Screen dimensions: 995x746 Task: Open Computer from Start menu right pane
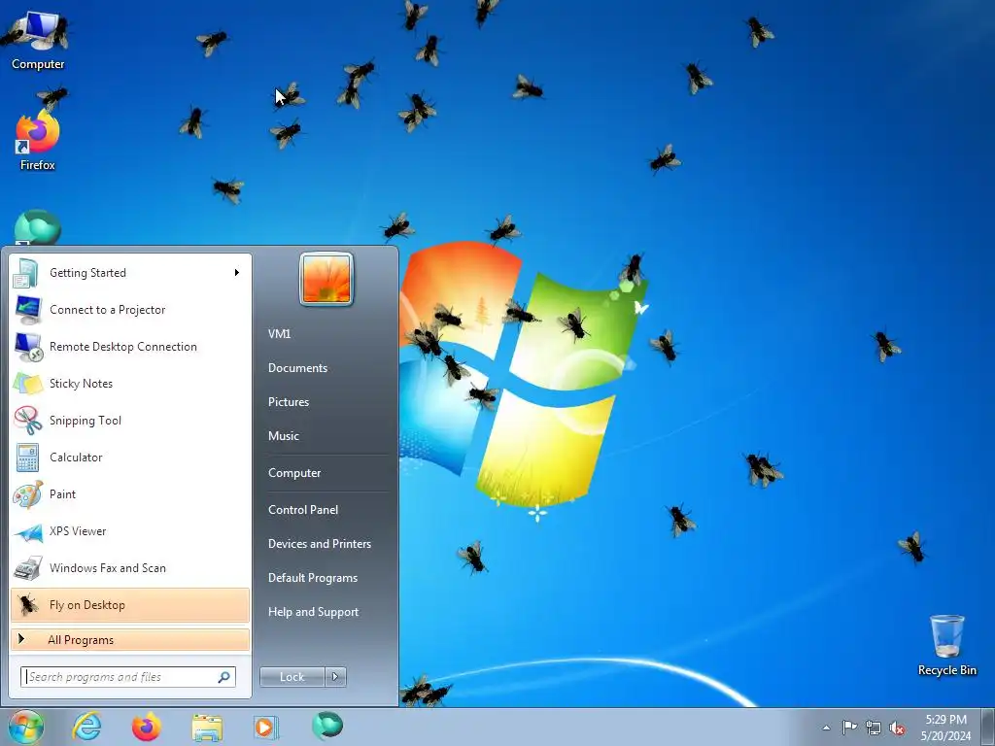tap(294, 473)
